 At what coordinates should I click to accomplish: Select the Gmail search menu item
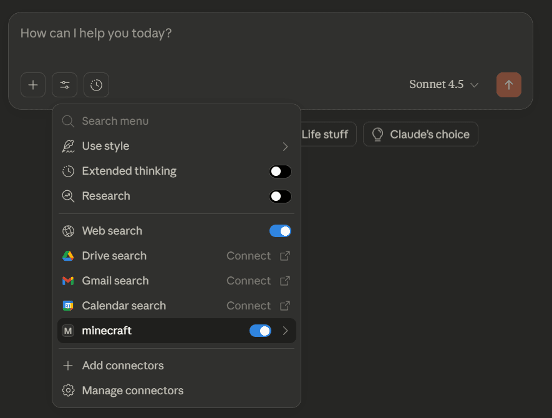coord(176,281)
